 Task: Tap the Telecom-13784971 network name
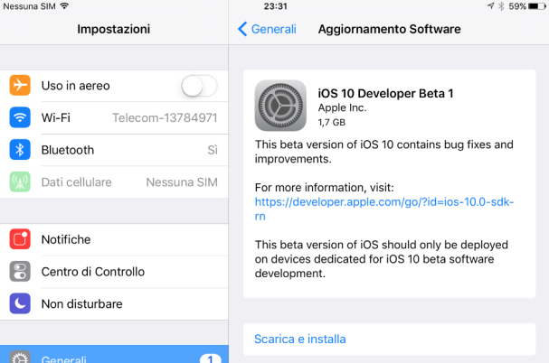coord(165,118)
